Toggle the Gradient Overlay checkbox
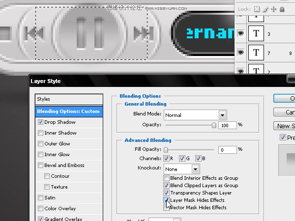The height and width of the screenshot is (221, 295). [x=40, y=219]
